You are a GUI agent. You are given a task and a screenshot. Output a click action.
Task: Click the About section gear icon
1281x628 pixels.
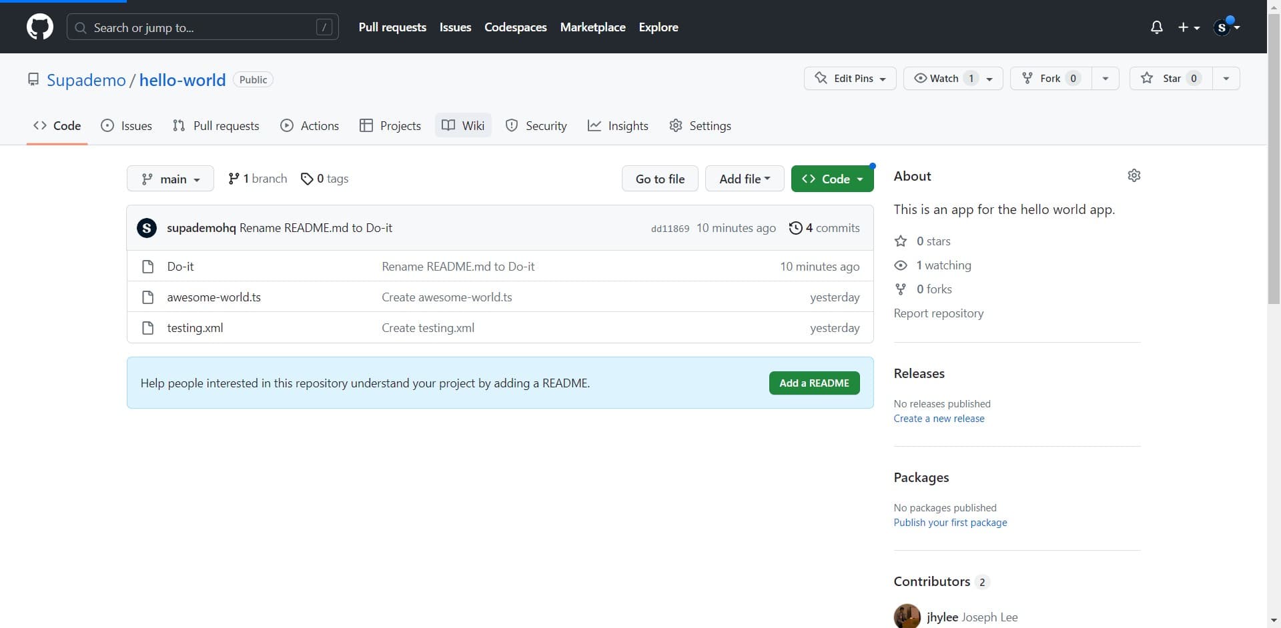(1134, 175)
